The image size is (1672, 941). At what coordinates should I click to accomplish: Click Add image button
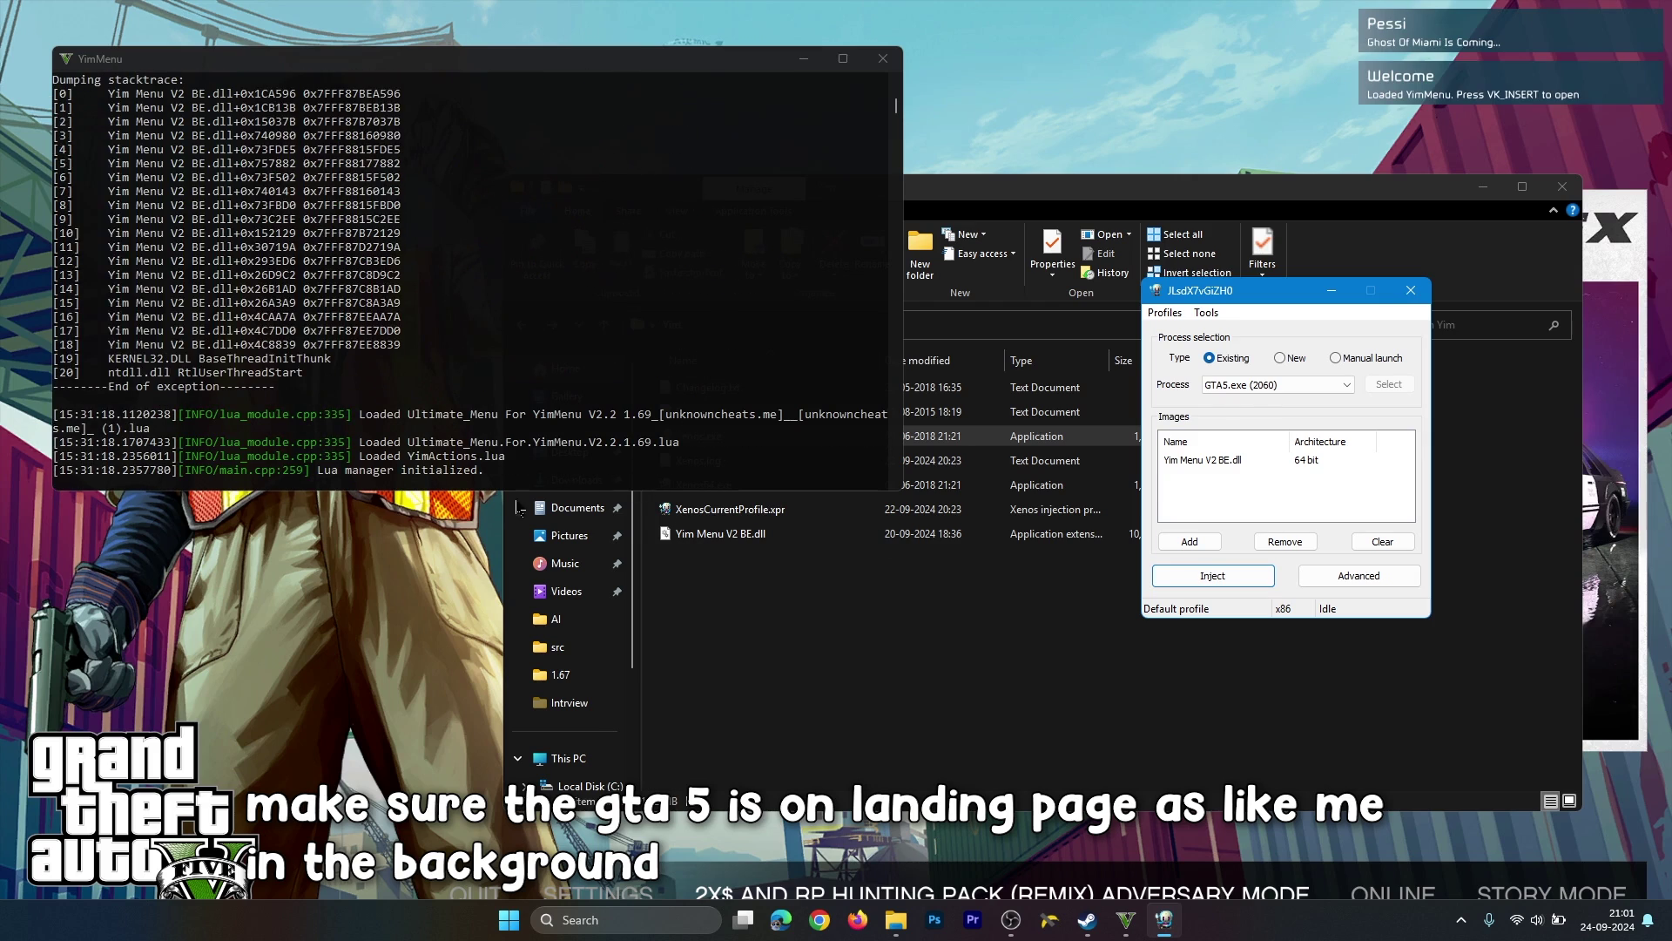pos(1190,542)
